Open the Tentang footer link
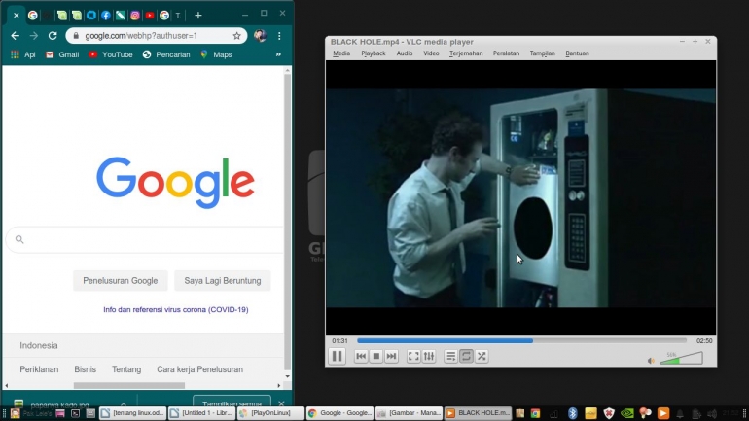The width and height of the screenshot is (749, 421). 126,369
